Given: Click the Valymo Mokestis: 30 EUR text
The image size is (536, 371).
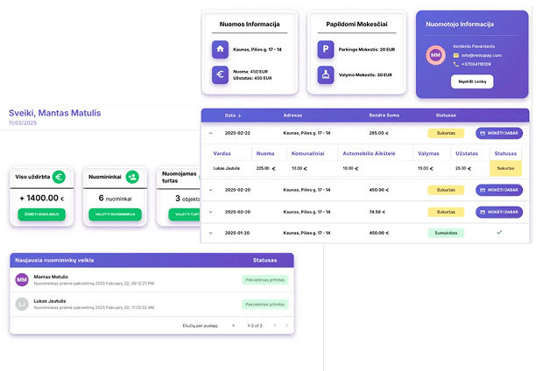Looking at the screenshot, I should tap(365, 75).
